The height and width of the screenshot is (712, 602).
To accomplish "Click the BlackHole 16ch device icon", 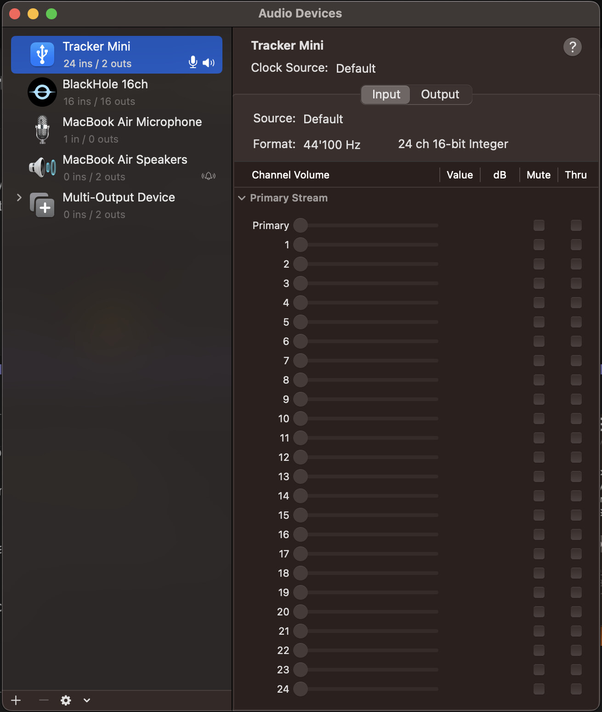I will tap(42, 92).
